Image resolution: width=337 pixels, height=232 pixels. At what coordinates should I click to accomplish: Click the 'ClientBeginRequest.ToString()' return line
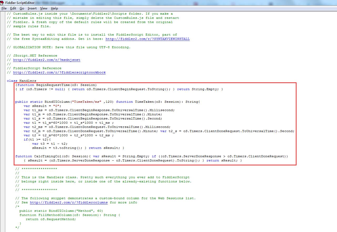coord(119,89)
